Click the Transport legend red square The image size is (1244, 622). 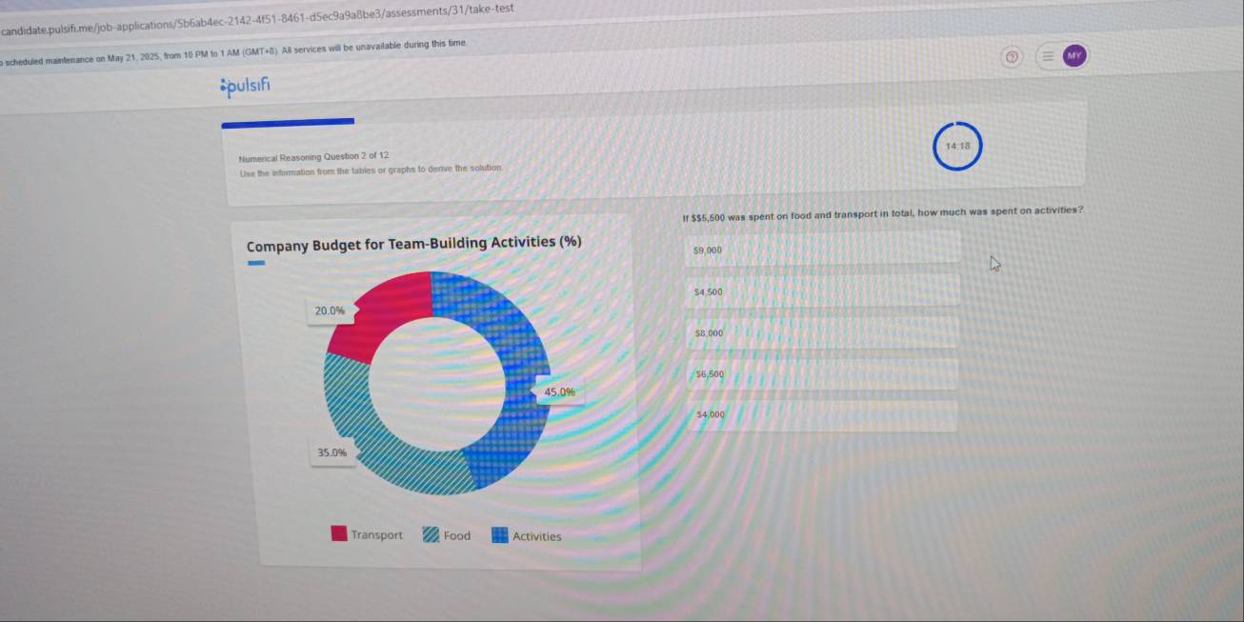tap(339, 534)
